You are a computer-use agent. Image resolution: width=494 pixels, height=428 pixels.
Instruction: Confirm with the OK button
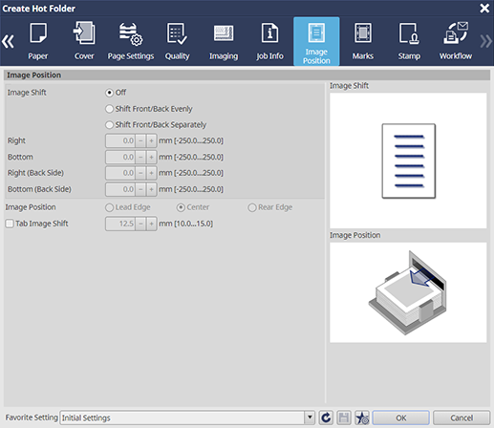[400, 417]
